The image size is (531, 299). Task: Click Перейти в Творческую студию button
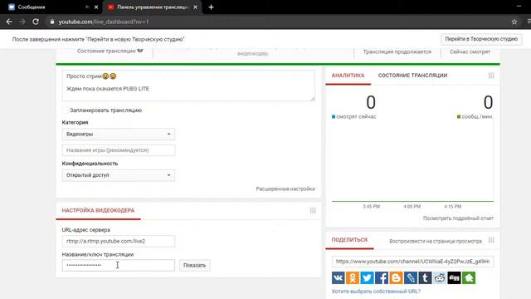click(481, 39)
